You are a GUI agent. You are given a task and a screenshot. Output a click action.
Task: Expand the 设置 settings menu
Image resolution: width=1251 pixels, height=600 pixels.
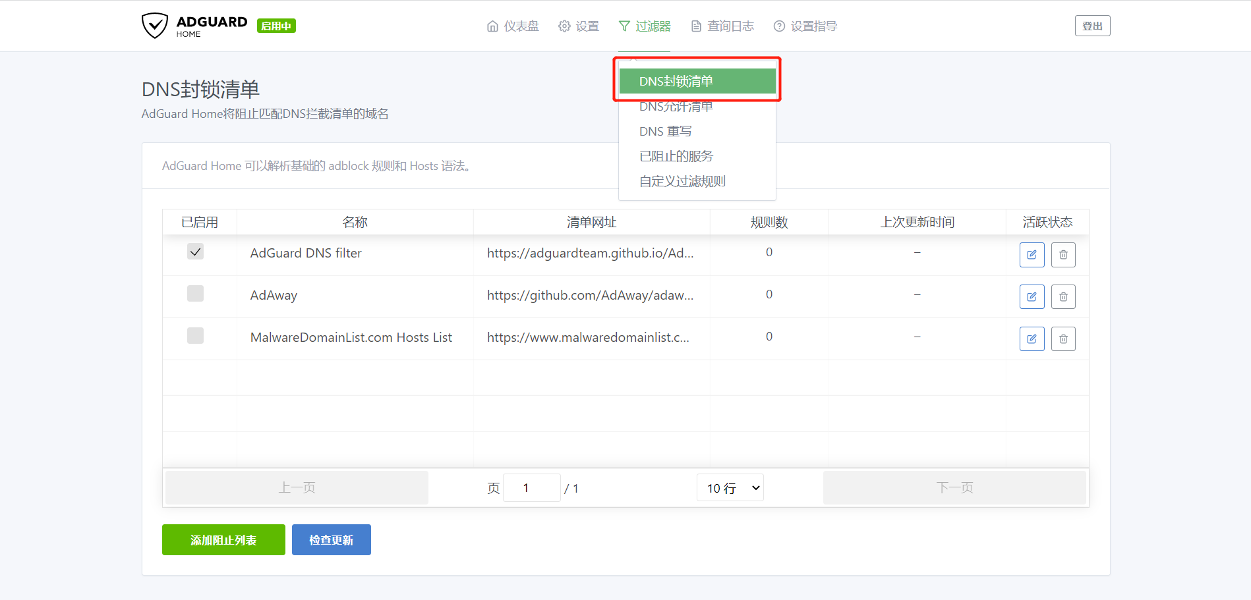[x=579, y=26]
